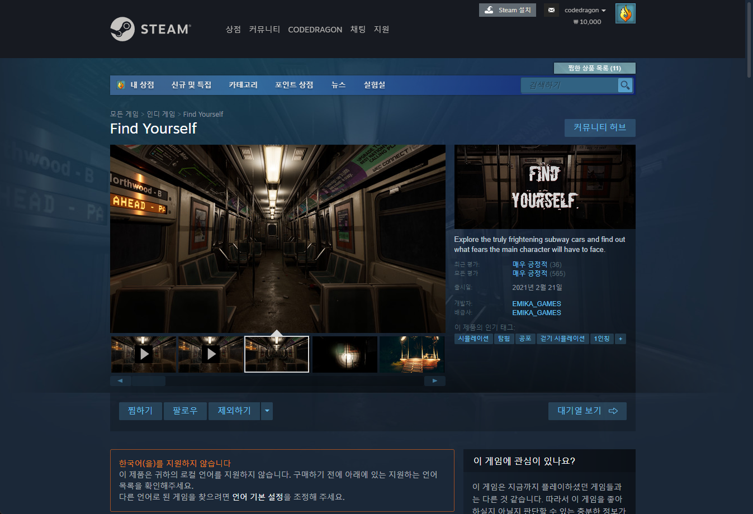Click the 이 게임에 관심이 있나요? heading
Image resolution: width=753 pixels, height=514 pixels.
click(x=524, y=461)
